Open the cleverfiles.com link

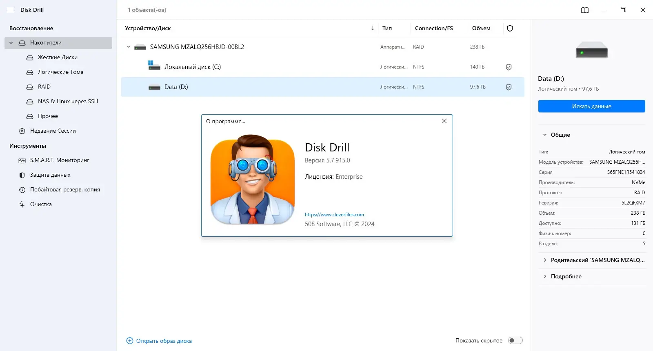334,215
